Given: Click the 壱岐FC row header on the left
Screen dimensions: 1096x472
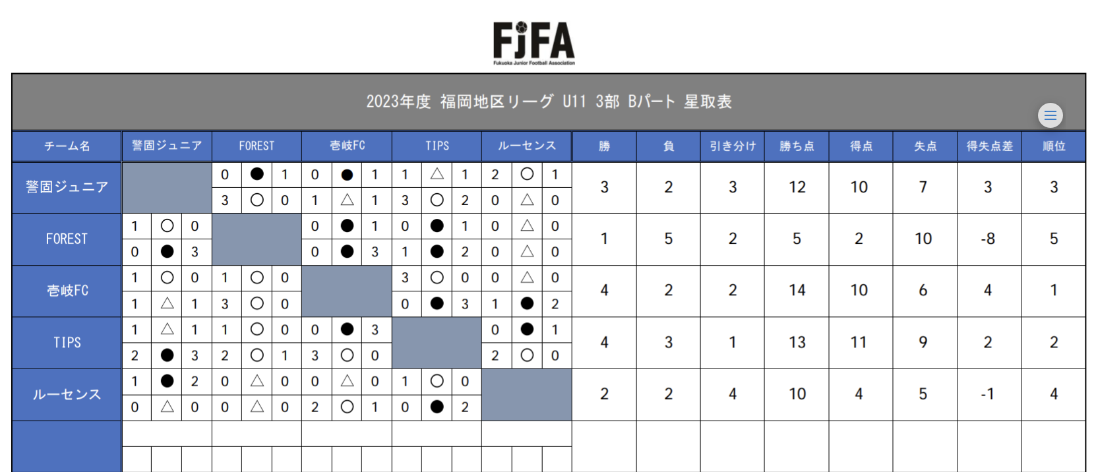Looking at the screenshot, I should [x=67, y=291].
